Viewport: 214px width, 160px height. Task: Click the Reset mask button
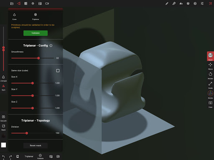pyautogui.click(x=36, y=145)
